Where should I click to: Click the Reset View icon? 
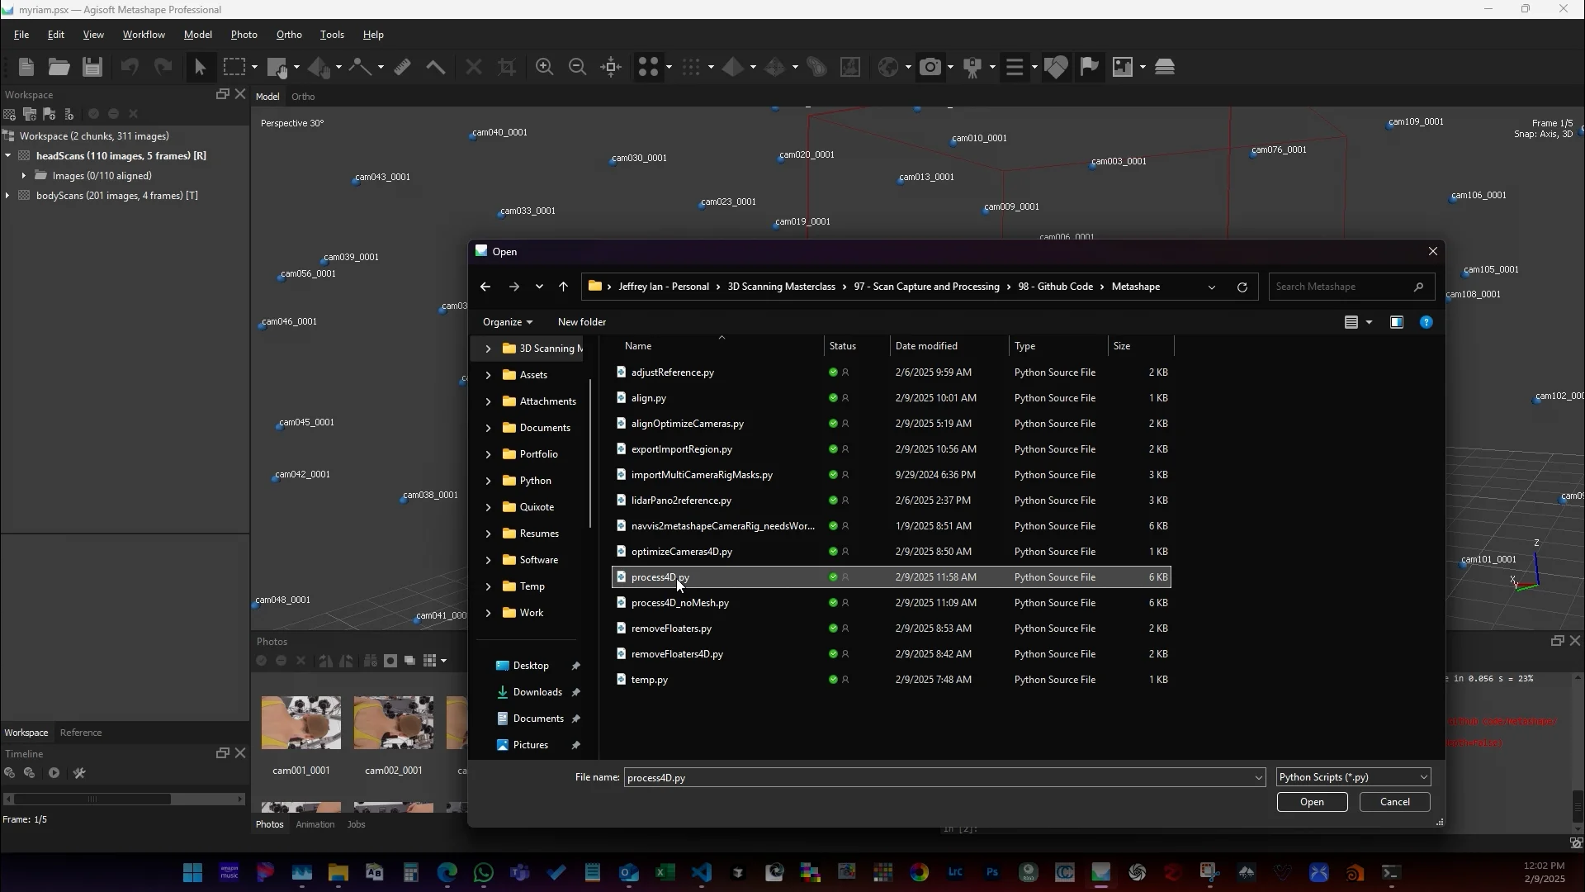pyautogui.click(x=611, y=67)
